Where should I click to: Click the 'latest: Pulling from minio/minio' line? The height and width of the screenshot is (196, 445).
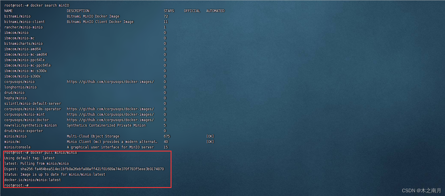tap(37, 164)
